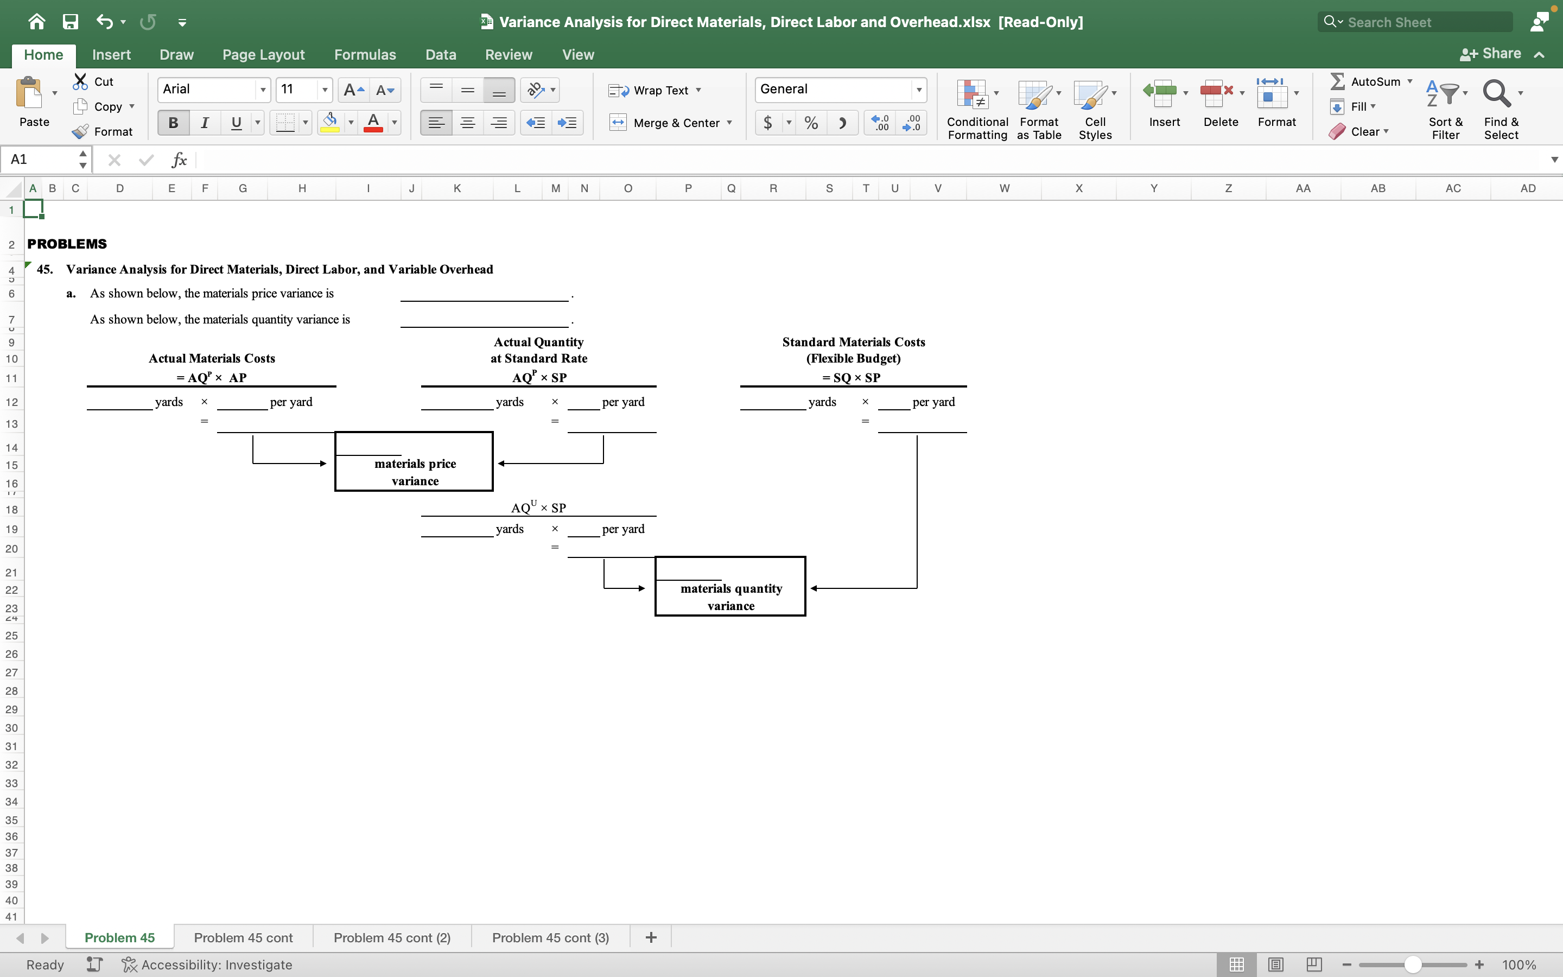Image resolution: width=1563 pixels, height=977 pixels.
Task: Cut the selection with scissors icon
Action: tap(80, 81)
